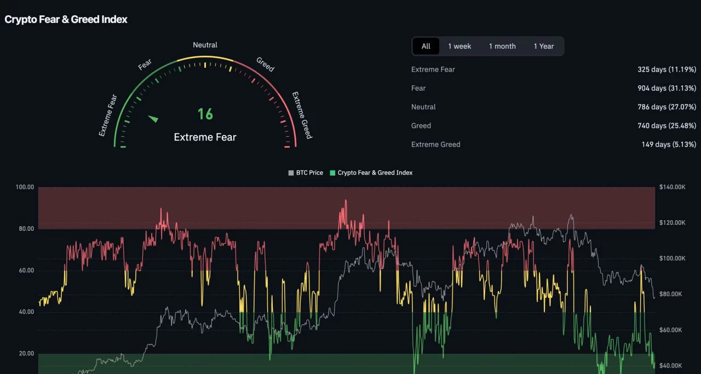Switch to the 1 month range
Viewport: 701px width, 374px height.
(502, 46)
